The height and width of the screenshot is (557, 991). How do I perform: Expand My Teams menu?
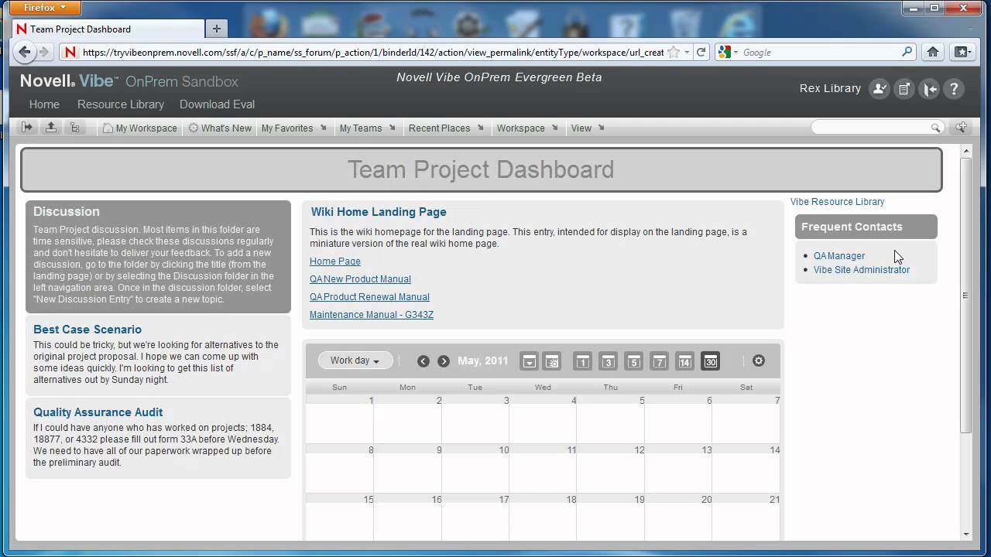pyautogui.click(x=368, y=128)
